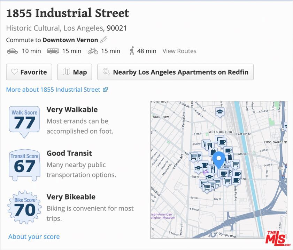Click View Routes
The image size is (293, 250).
pos(179,51)
